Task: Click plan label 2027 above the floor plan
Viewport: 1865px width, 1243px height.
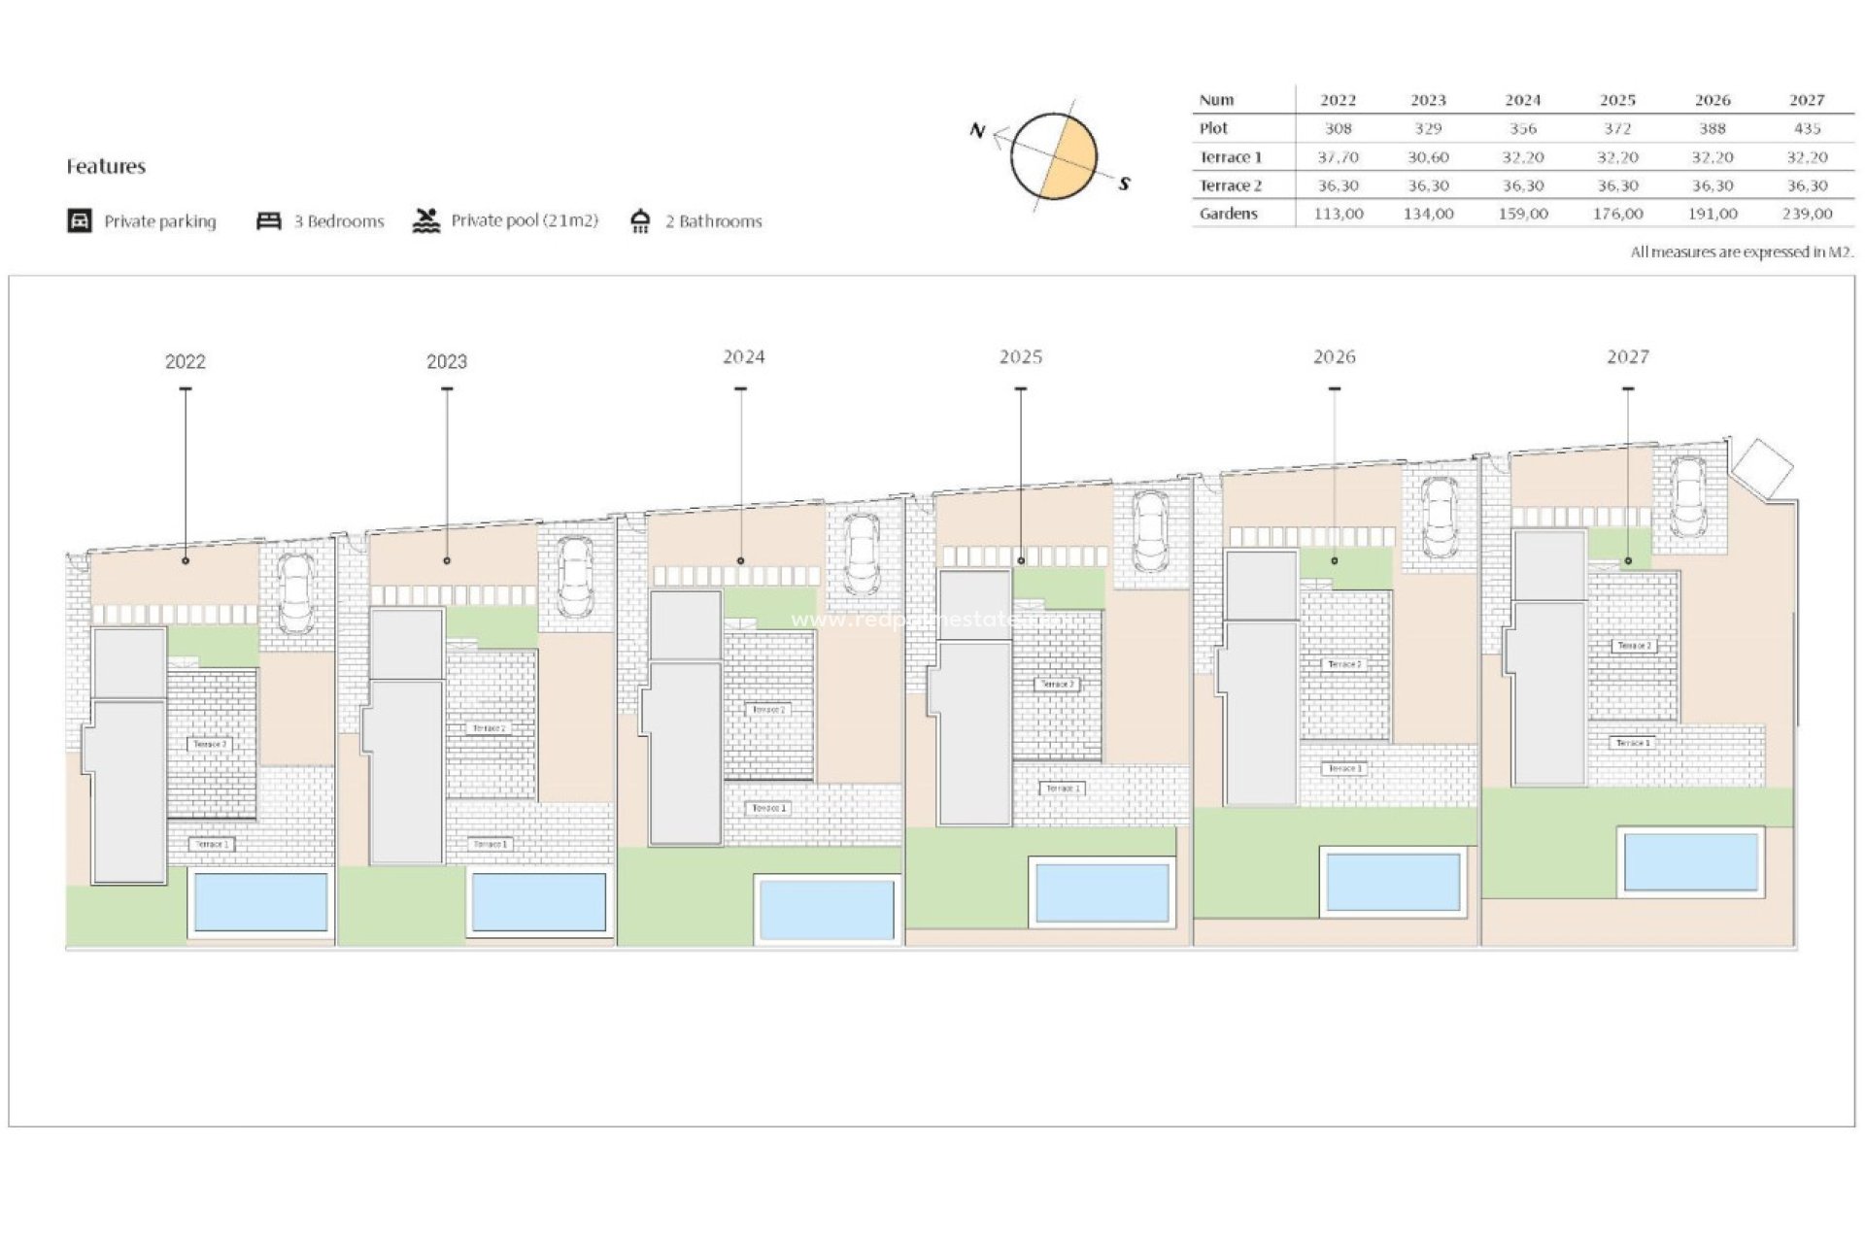Action: click(1628, 356)
